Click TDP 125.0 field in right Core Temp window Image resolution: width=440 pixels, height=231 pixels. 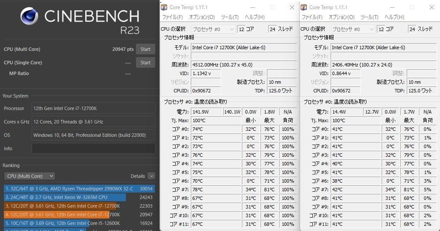click(422, 91)
